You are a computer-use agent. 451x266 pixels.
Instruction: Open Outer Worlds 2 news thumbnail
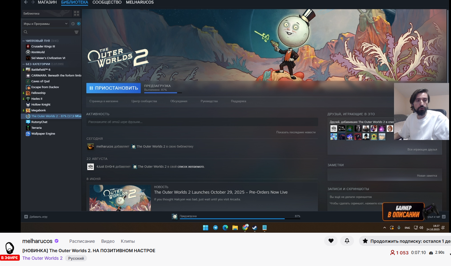click(120, 198)
